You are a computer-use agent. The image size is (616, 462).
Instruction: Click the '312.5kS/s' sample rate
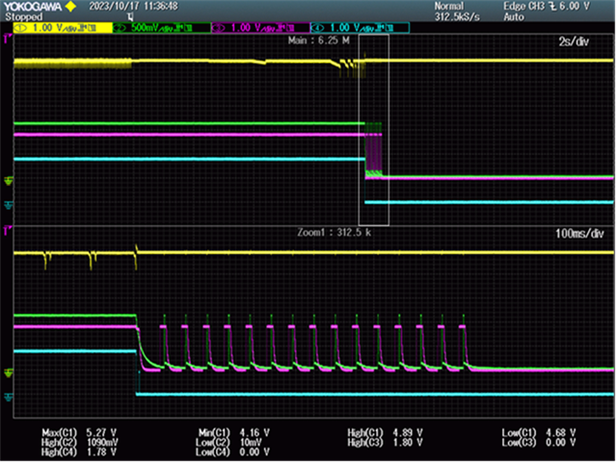[457, 17]
